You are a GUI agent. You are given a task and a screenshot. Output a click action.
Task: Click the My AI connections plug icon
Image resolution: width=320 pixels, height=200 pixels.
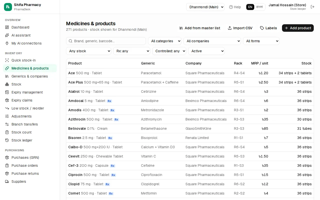coord(7,43)
